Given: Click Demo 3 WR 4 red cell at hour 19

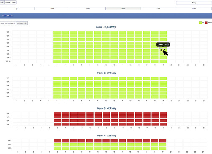Looking at the screenshot, I should point(163,124).
